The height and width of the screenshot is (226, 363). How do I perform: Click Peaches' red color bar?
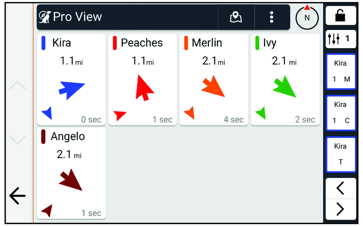[x=114, y=43]
